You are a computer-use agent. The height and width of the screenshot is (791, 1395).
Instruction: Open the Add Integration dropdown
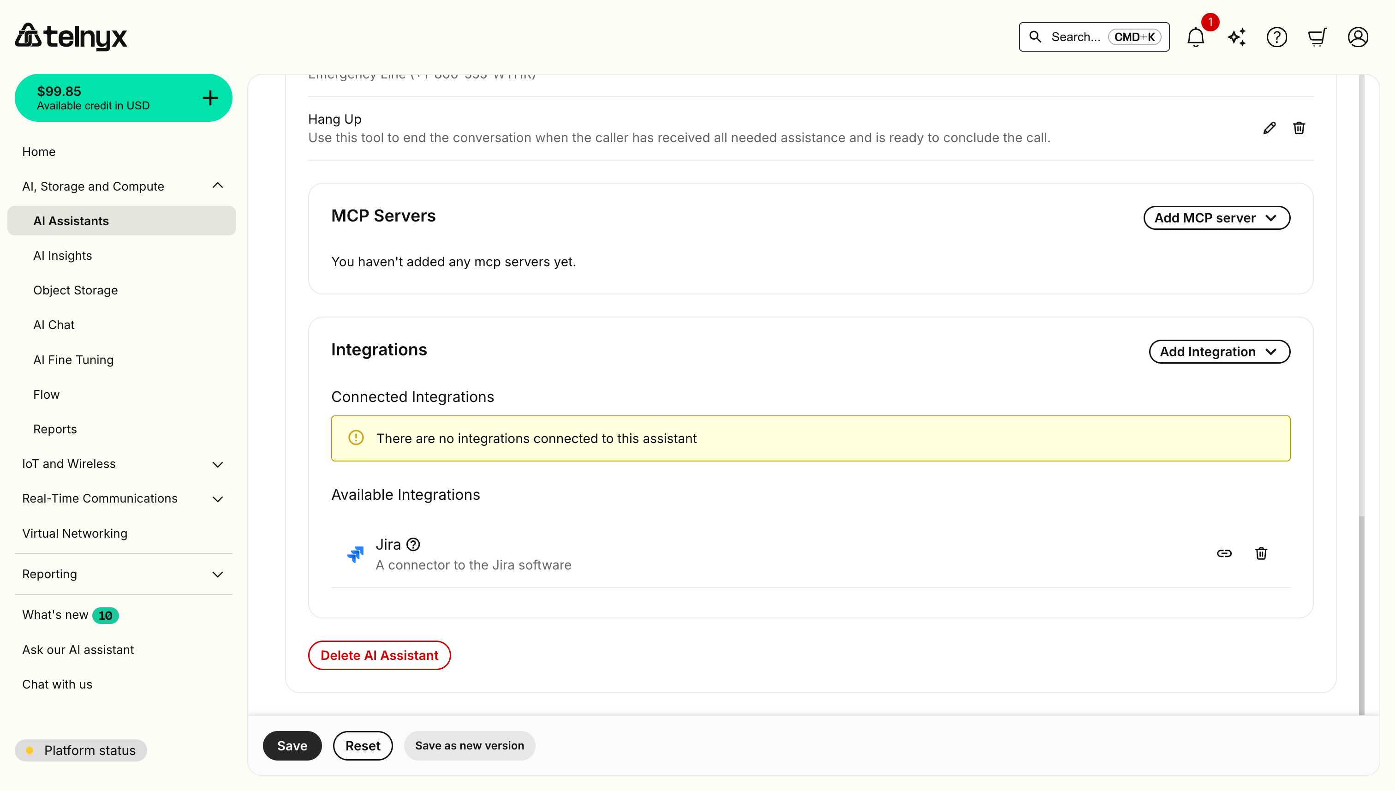point(1220,352)
